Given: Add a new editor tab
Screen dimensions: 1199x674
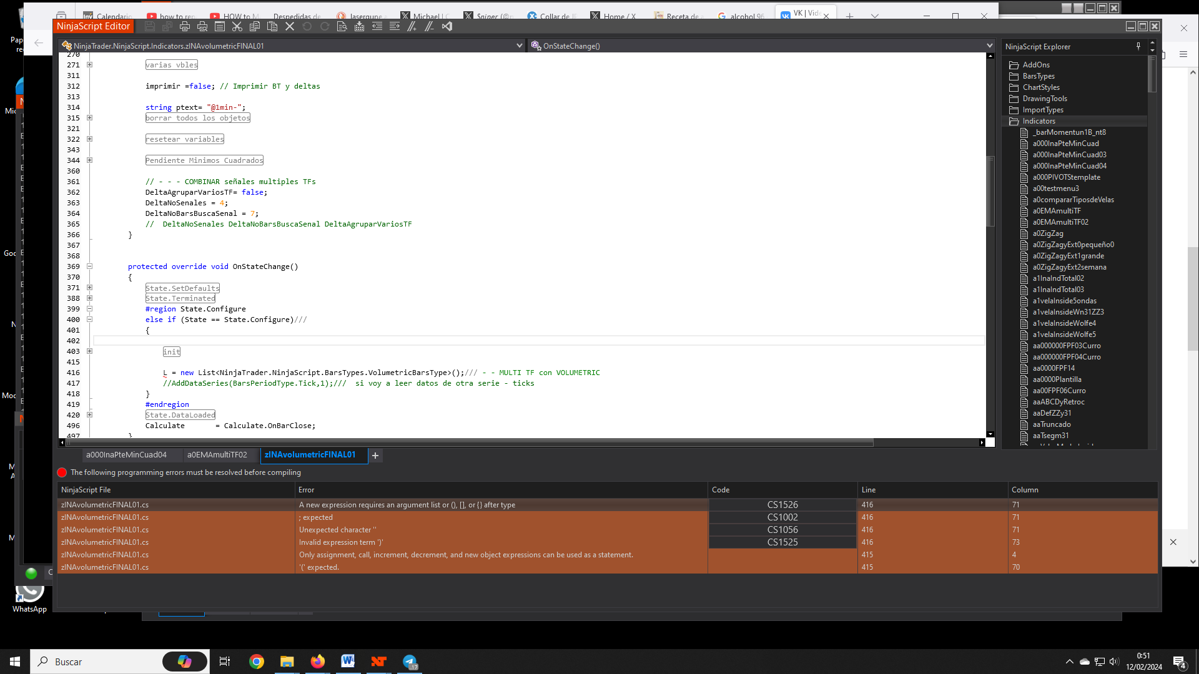Looking at the screenshot, I should pyautogui.click(x=375, y=456).
